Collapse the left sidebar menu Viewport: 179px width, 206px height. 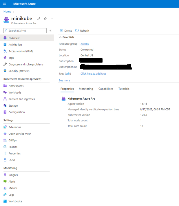(x=50, y=30)
